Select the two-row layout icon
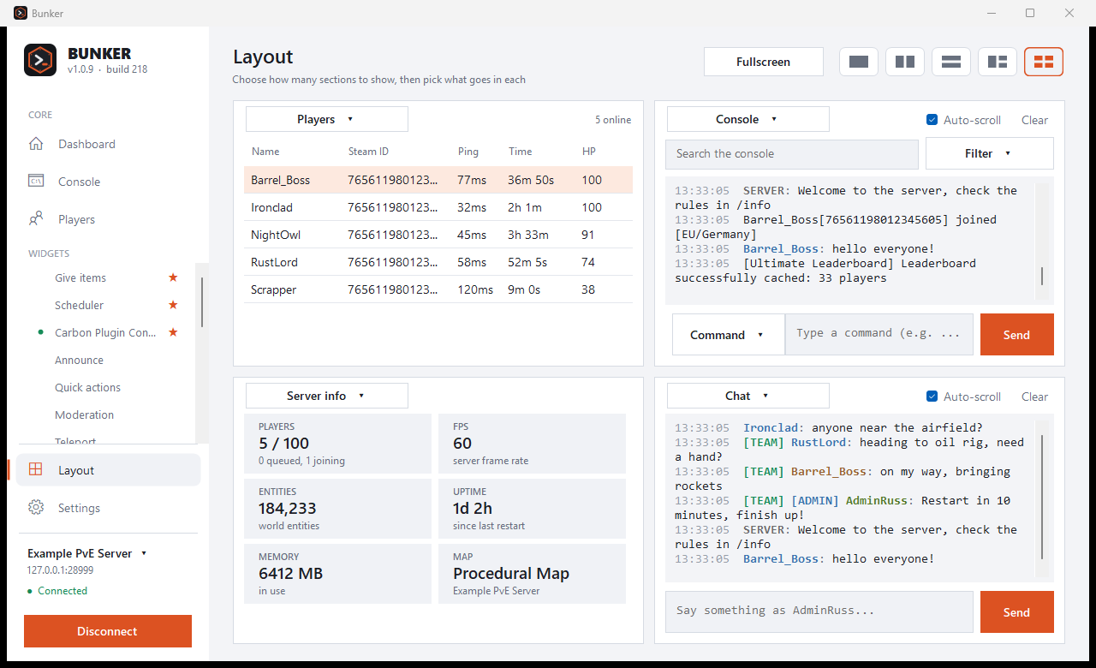This screenshot has height=668, width=1096. [x=951, y=62]
